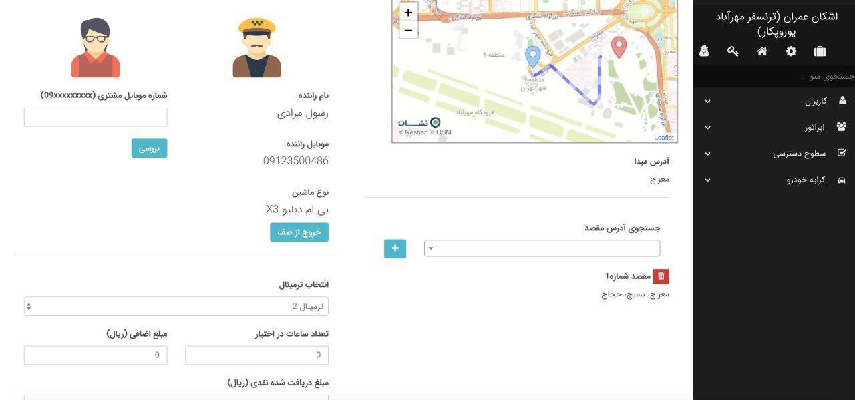This screenshot has height=400, width=855.
Task: Open the destination address search dropdown
Action: point(542,248)
